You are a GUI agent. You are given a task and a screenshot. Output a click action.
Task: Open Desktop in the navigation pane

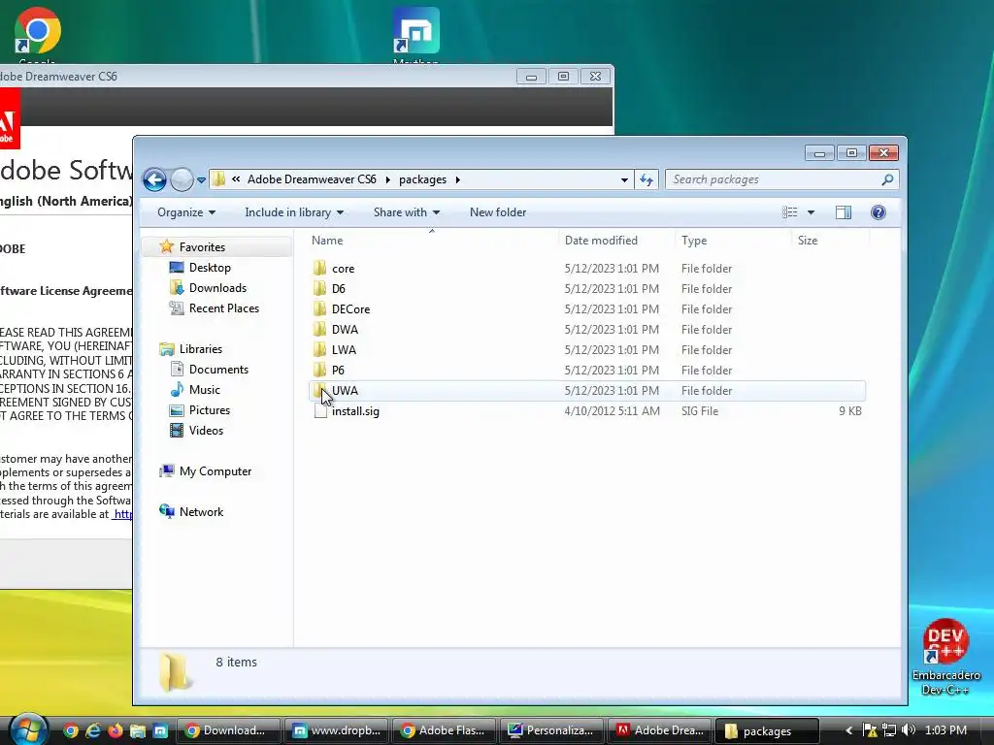tap(210, 268)
